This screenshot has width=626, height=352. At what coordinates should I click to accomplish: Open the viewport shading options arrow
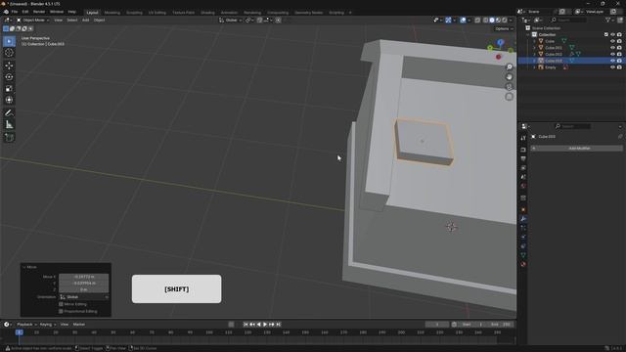click(511, 20)
